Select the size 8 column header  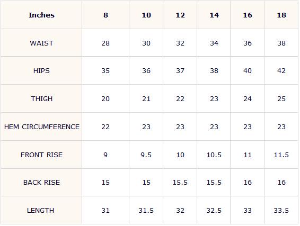[105, 15]
